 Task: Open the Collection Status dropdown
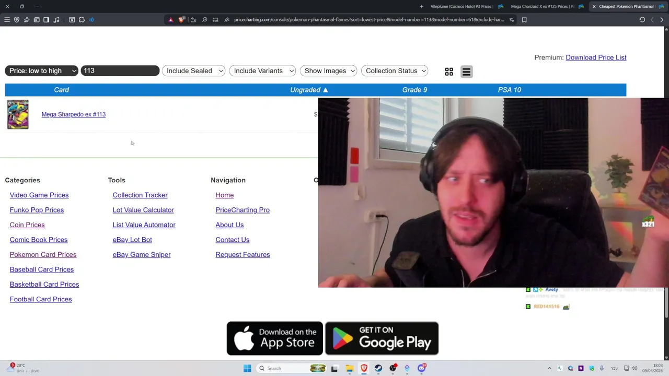395,70
